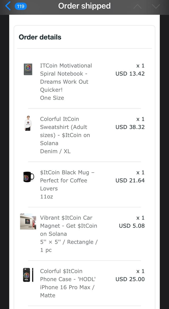Tap the 119 unread count badge
The width and height of the screenshot is (169, 309).
coord(21,6)
